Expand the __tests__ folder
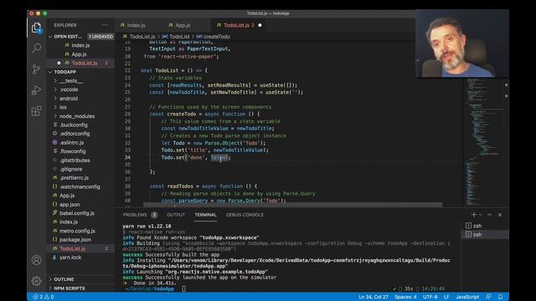The image size is (536, 301). coord(80,80)
